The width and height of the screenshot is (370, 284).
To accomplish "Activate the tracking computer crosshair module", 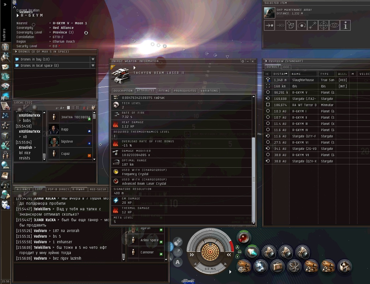I will point(244,267).
